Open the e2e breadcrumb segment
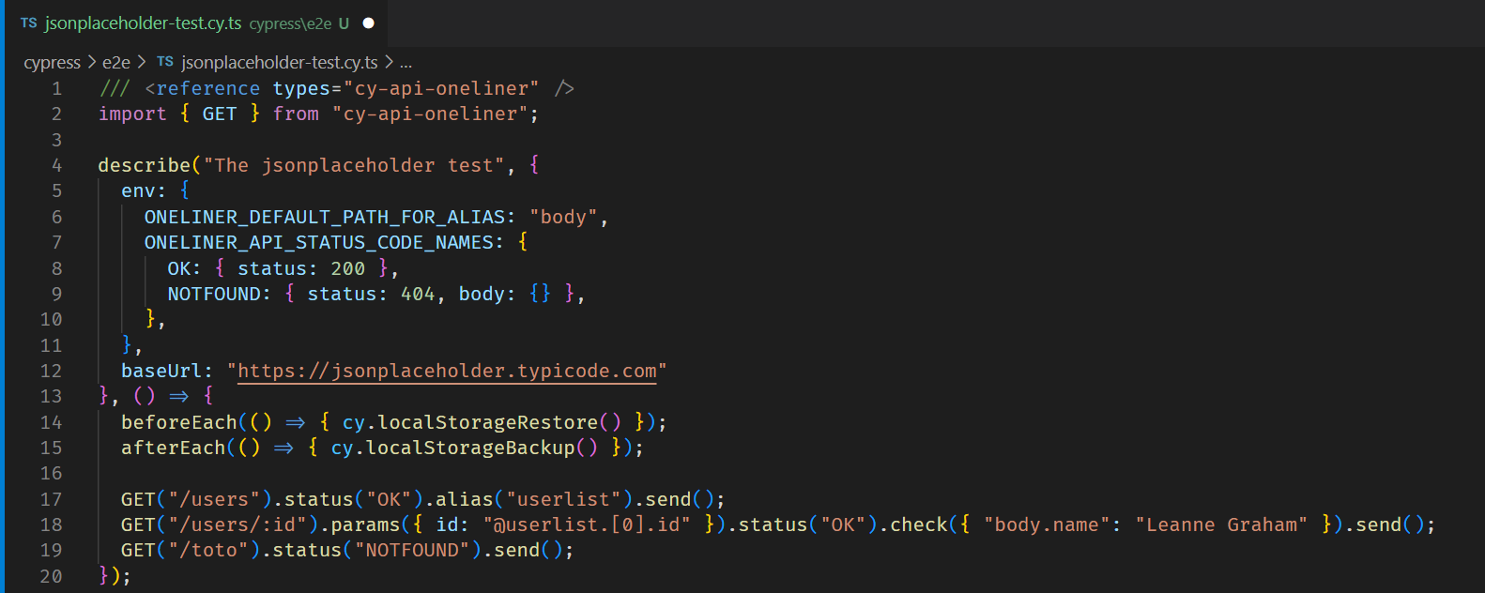The height and width of the screenshot is (593, 1485). pos(116,62)
